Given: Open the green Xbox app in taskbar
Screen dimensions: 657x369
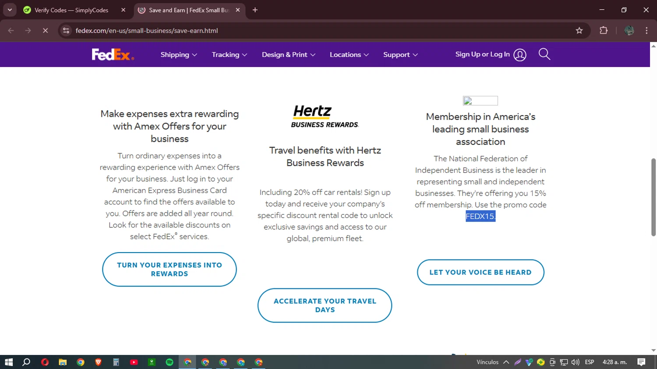Looking at the screenshot, I should (152, 362).
